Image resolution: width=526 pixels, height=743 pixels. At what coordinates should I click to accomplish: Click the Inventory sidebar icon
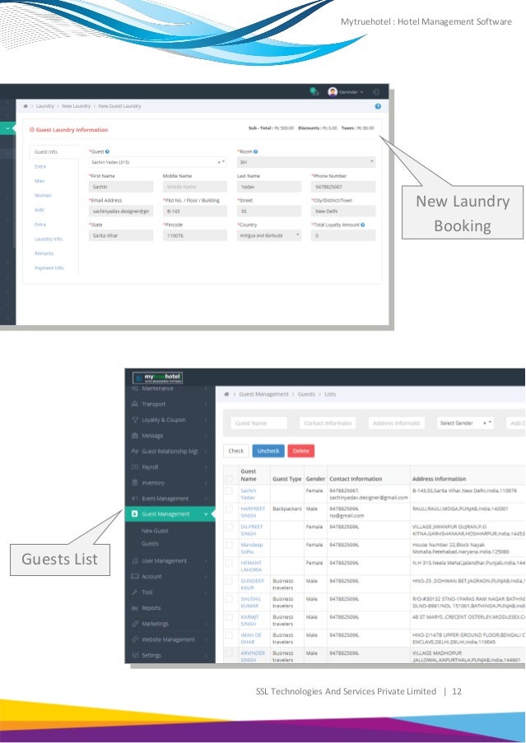[134, 483]
